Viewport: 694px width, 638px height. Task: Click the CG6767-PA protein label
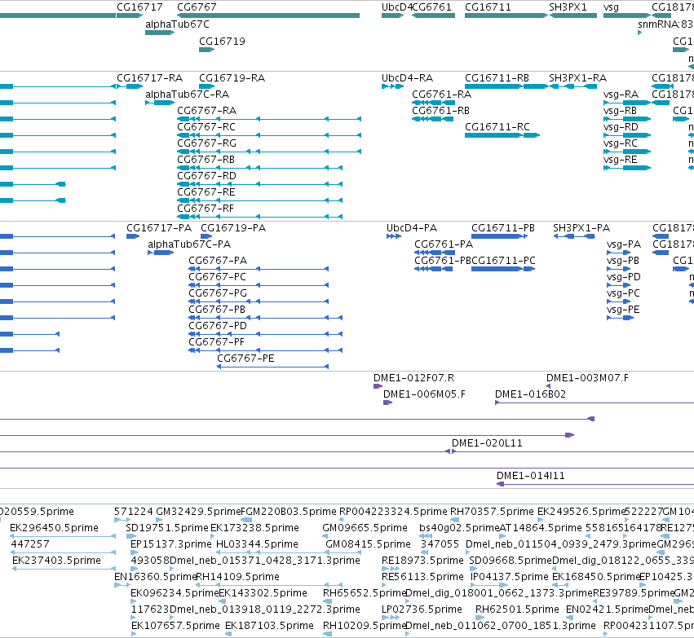point(218,261)
